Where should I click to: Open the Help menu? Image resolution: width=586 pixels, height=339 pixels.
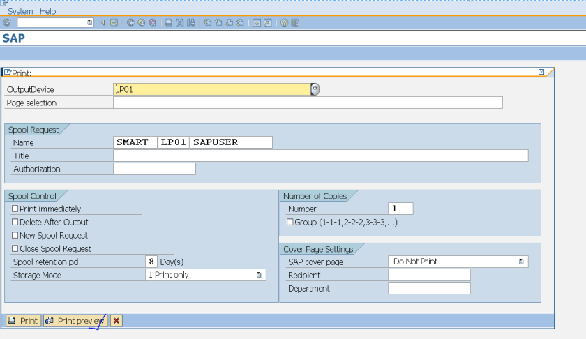[48, 12]
